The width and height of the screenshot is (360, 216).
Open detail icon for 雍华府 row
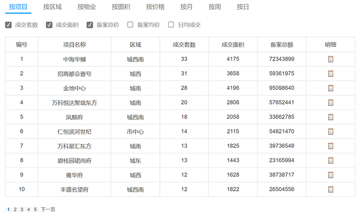331,175
